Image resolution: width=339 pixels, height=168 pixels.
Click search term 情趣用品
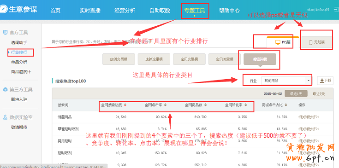65,117
